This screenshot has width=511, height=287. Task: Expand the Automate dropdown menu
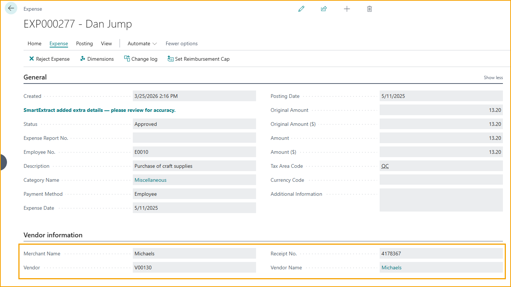point(142,43)
